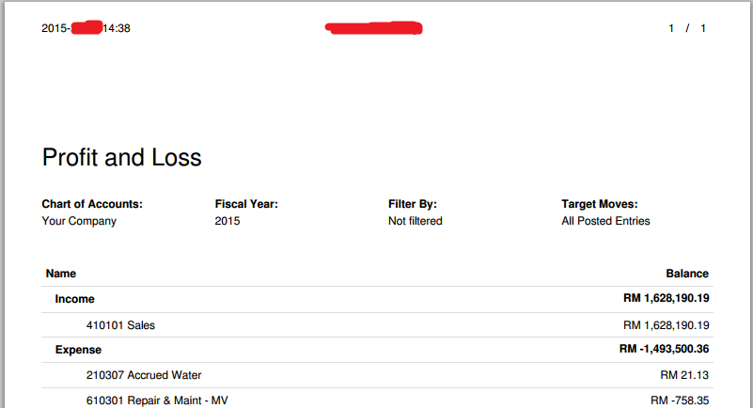Select the 210307 Accrued Water account
Image resolution: width=753 pixels, height=408 pixels.
[x=144, y=375]
